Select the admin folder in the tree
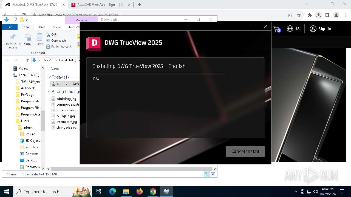 point(28,128)
